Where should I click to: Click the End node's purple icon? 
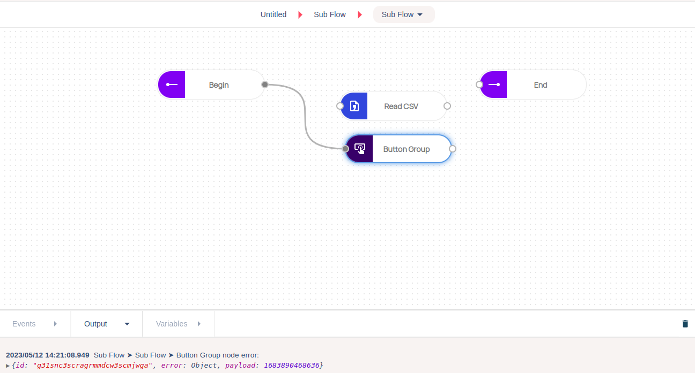pos(494,85)
